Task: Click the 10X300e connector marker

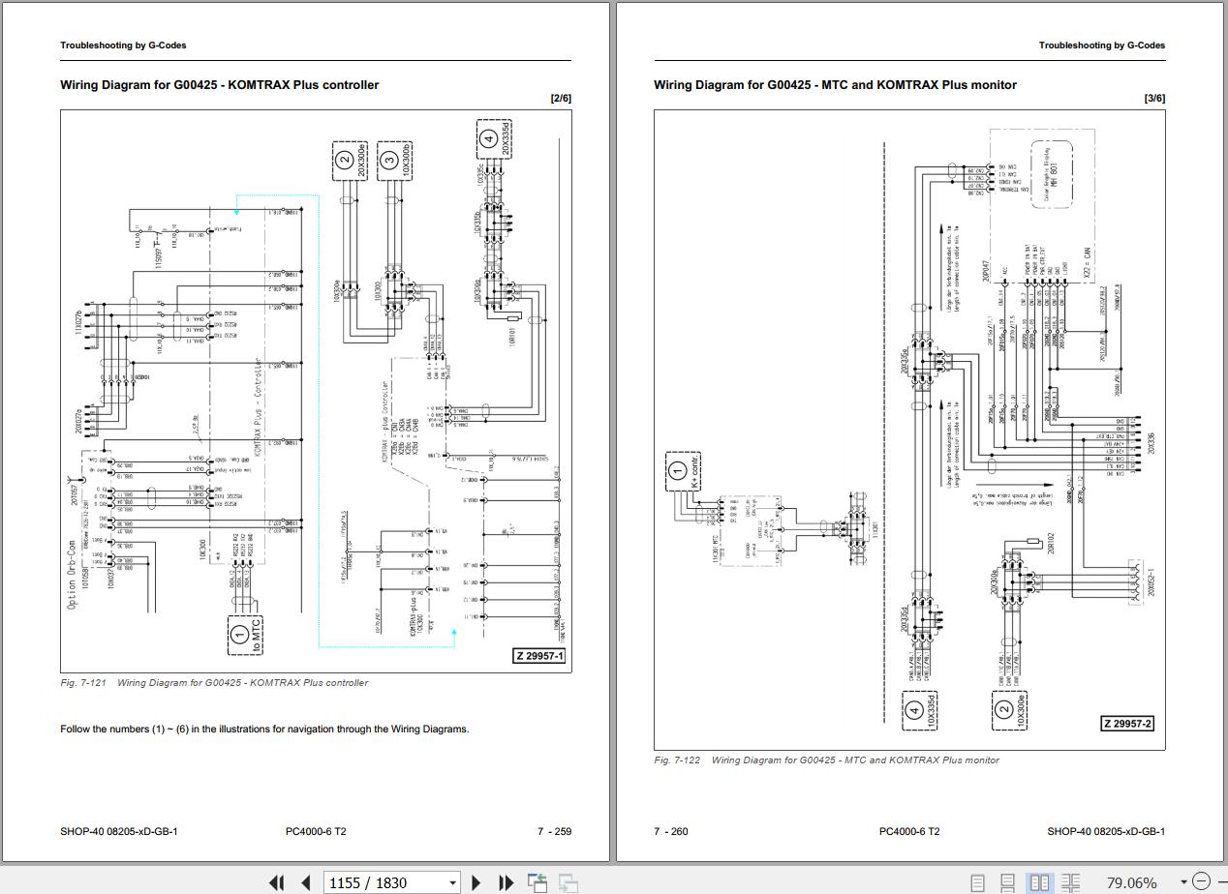Action: (x=1009, y=710)
